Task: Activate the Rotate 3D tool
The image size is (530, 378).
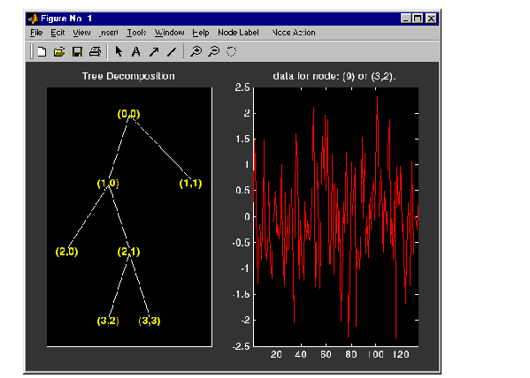Action: coord(231,51)
